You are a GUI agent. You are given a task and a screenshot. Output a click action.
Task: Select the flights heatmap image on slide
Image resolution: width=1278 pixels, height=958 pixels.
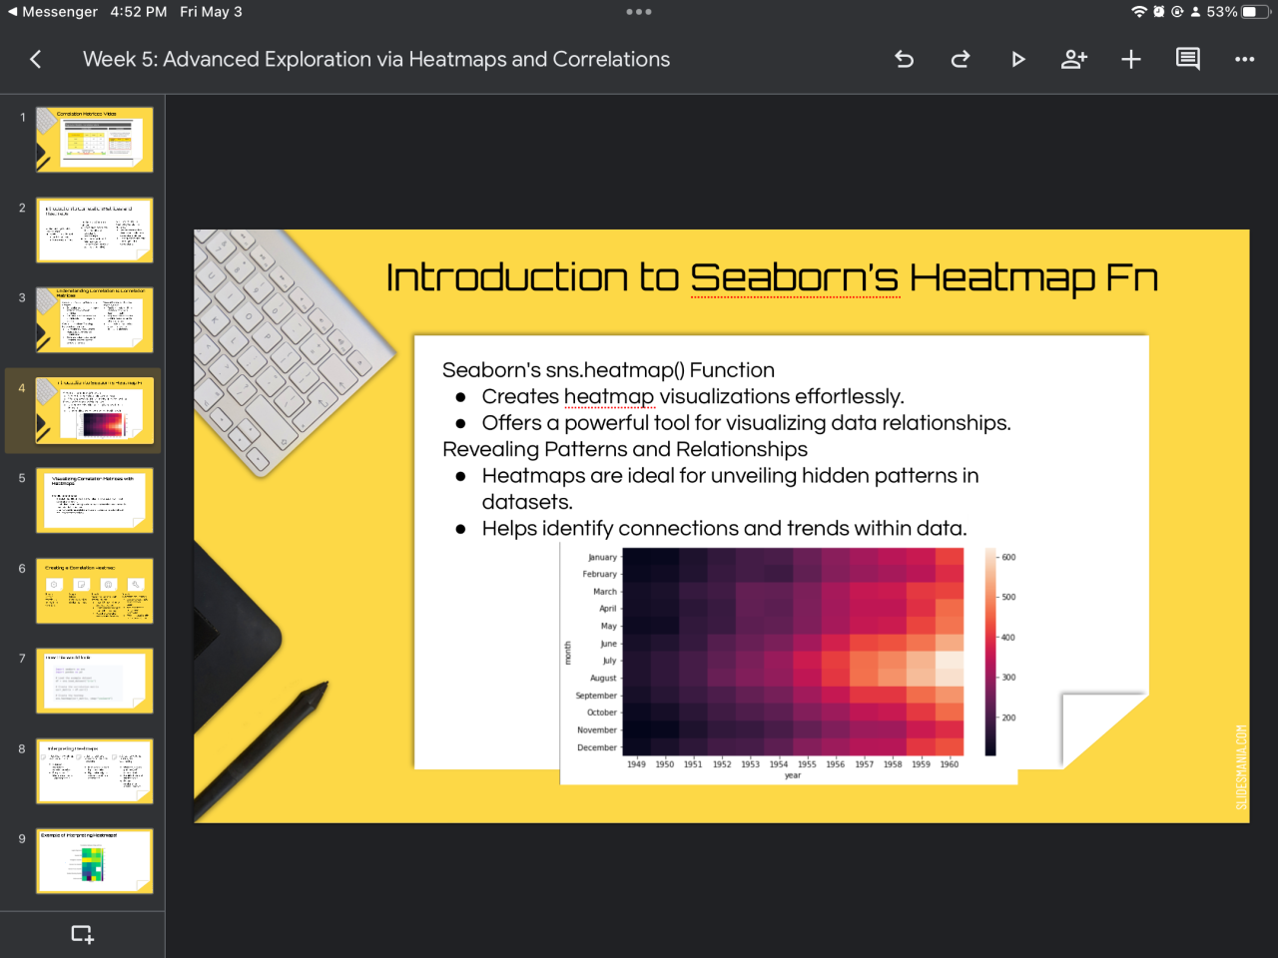(789, 665)
